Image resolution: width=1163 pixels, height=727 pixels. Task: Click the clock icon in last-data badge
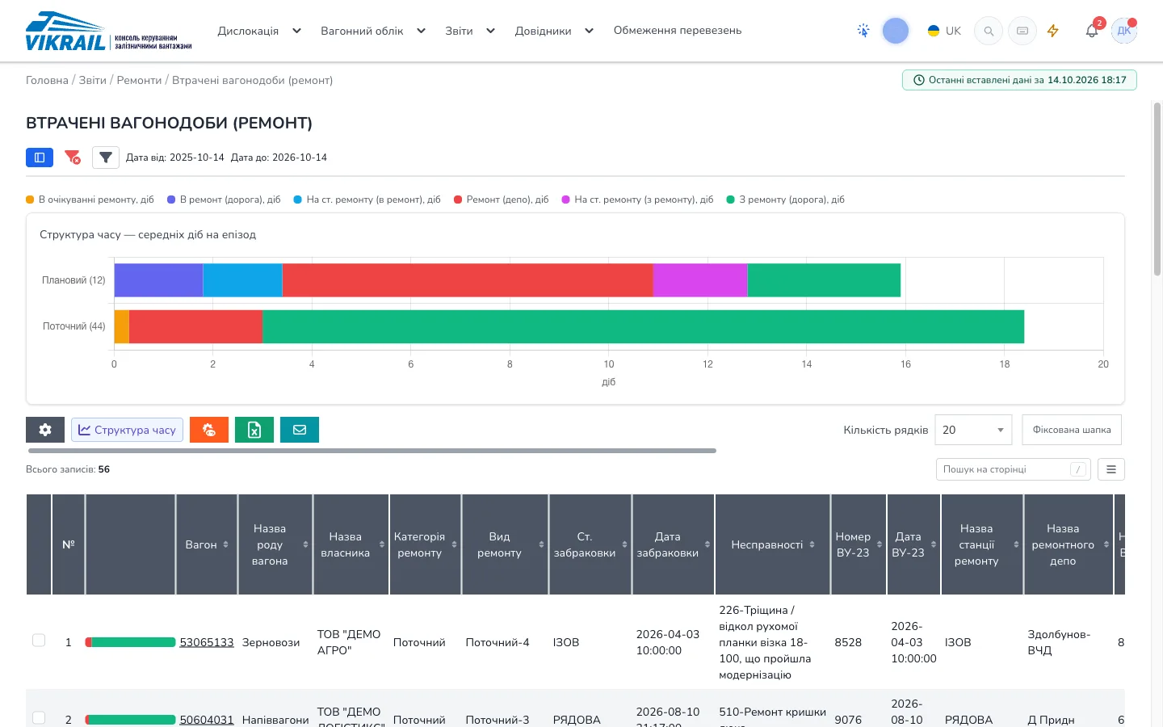tap(919, 80)
